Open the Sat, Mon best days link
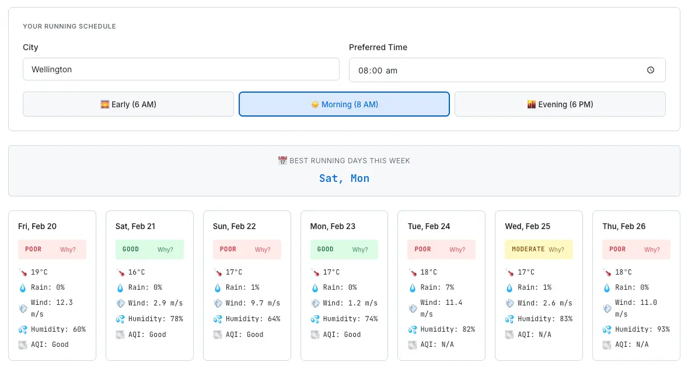Image resolution: width=688 pixels, height=369 pixels. click(x=344, y=178)
